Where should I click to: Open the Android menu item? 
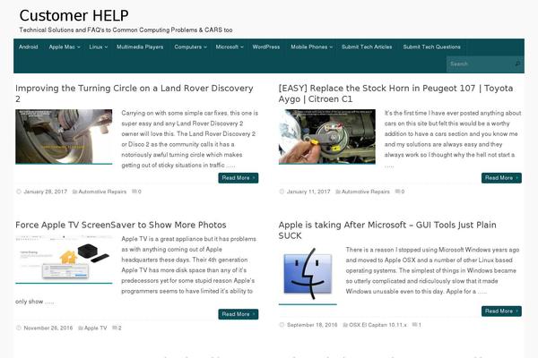point(29,47)
